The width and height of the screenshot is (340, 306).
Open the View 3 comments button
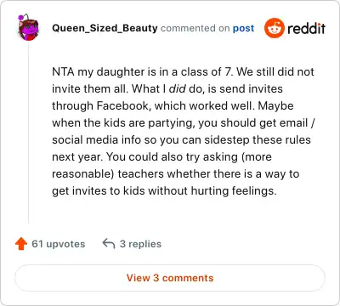[170, 278]
